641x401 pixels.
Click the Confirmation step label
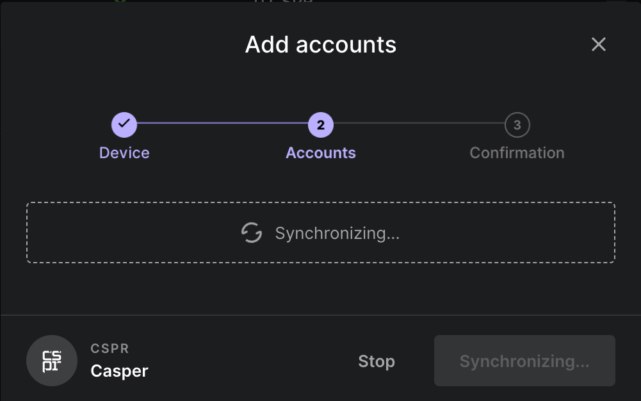click(x=517, y=152)
